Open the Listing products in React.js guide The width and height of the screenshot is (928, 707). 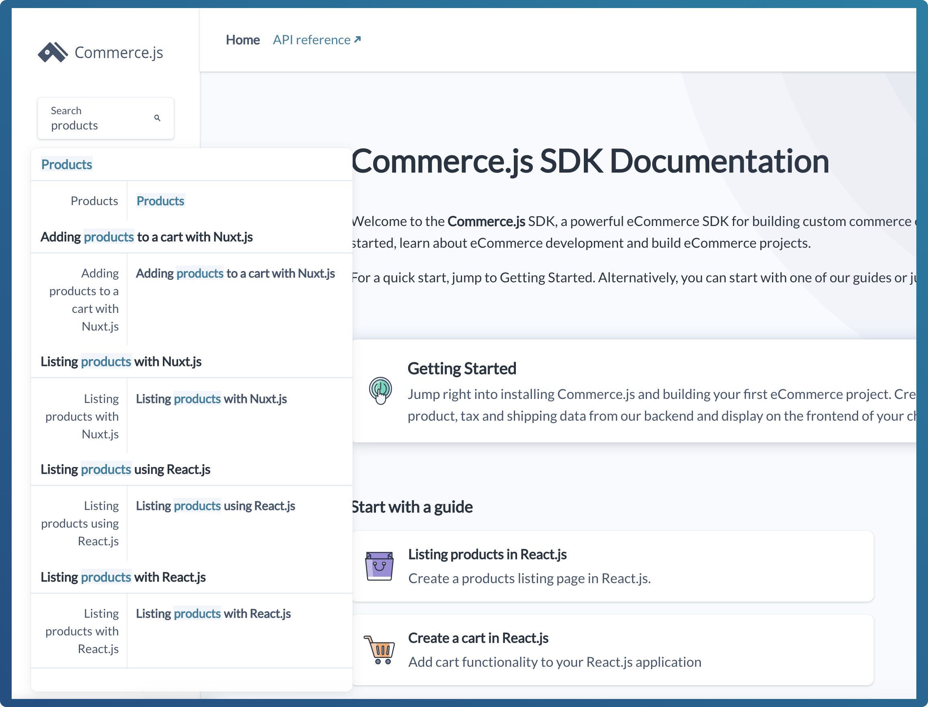[487, 555]
